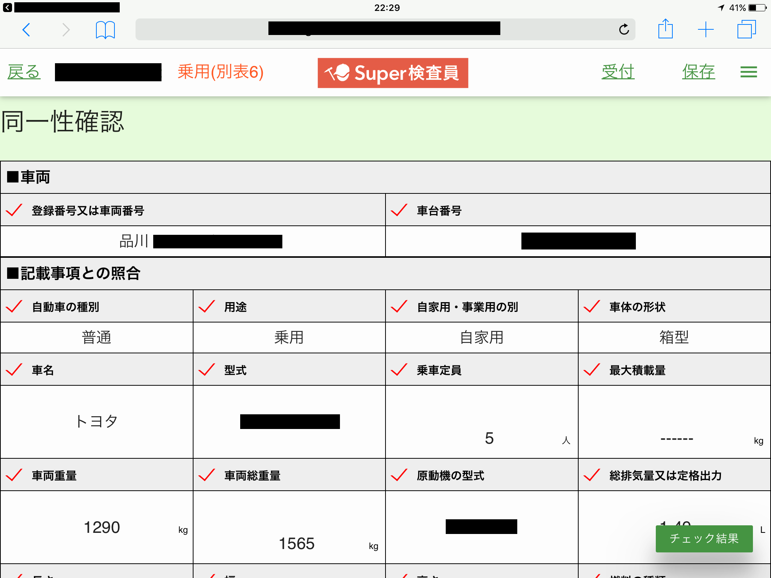The image size is (771, 578).
Task: Select the 乗車定員 value 5
Action: click(x=489, y=438)
